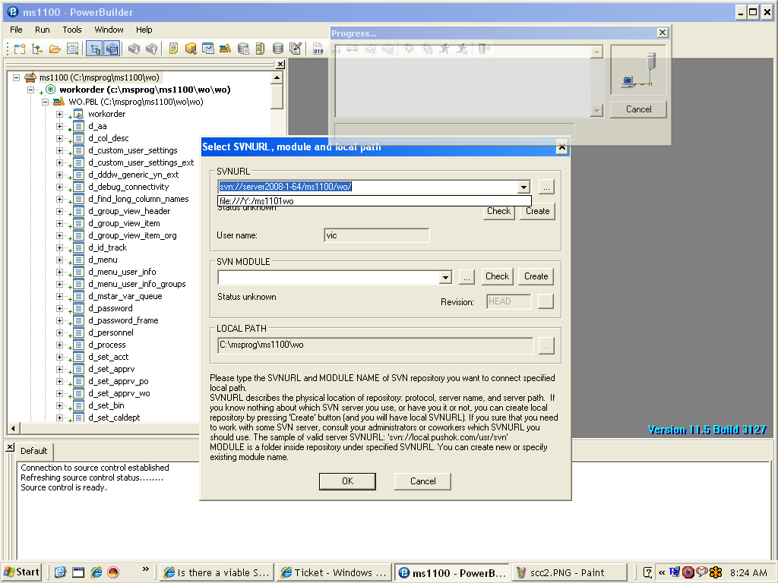Open the Clip window toolbar icon
Screen dimensions: 778x583
[208, 49]
